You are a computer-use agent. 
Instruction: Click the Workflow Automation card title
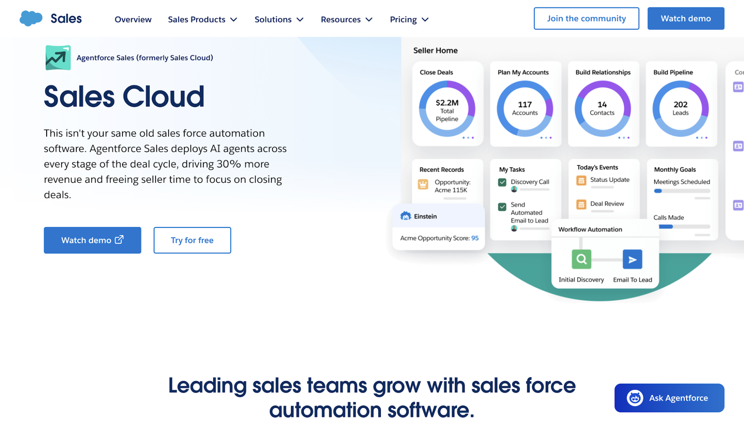pos(590,229)
